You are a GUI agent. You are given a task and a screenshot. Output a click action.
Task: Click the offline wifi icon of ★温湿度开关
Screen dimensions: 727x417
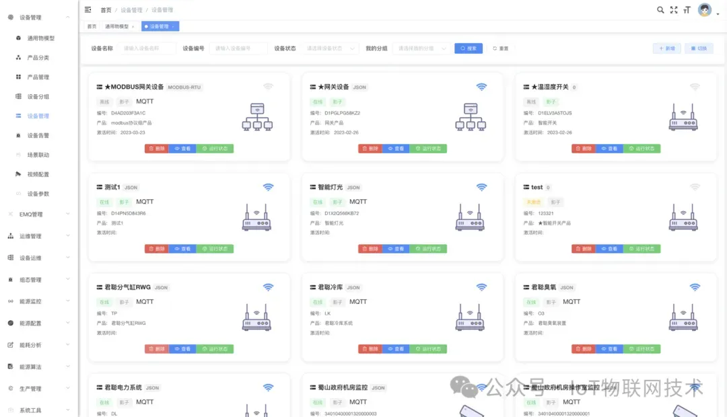click(695, 87)
